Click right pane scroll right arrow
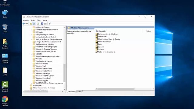Viewport: 194px width, 109px height. click(153, 89)
